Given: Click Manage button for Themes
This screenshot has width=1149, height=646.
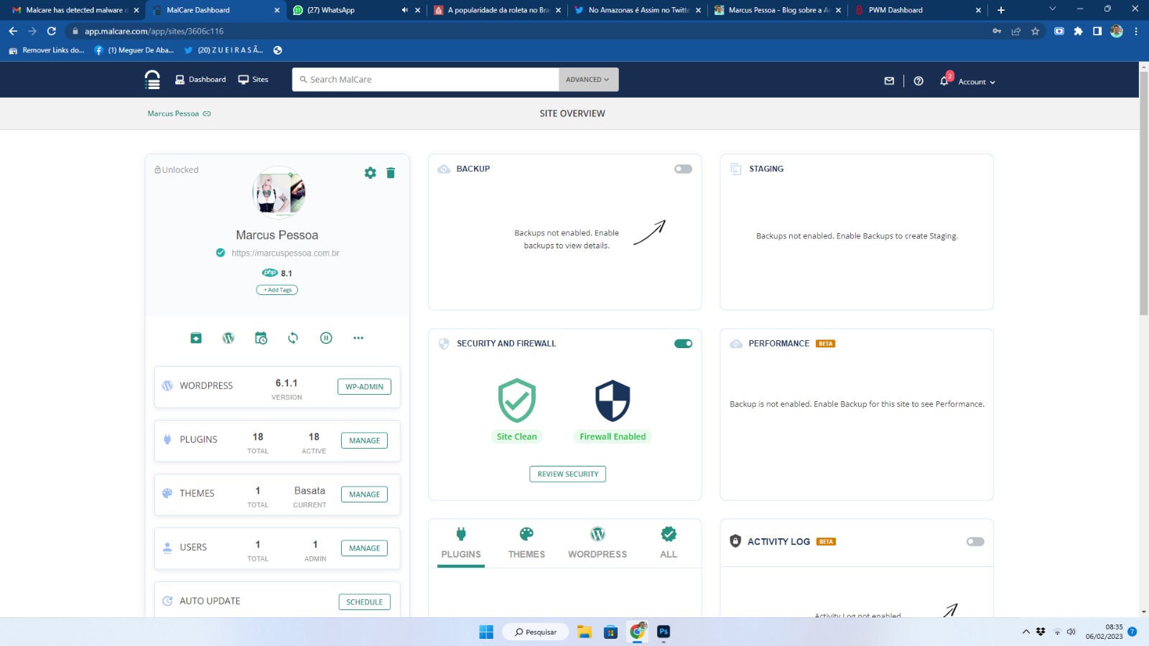Looking at the screenshot, I should pyautogui.click(x=364, y=495).
